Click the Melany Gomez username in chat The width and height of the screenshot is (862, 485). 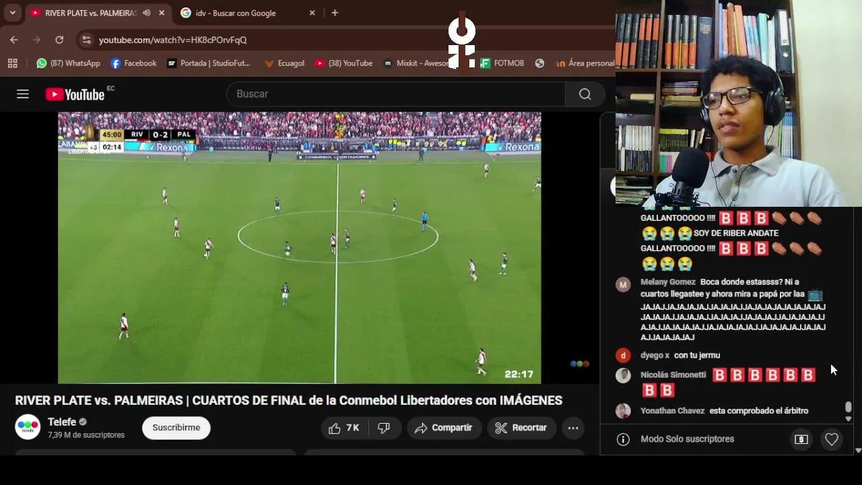[668, 282]
